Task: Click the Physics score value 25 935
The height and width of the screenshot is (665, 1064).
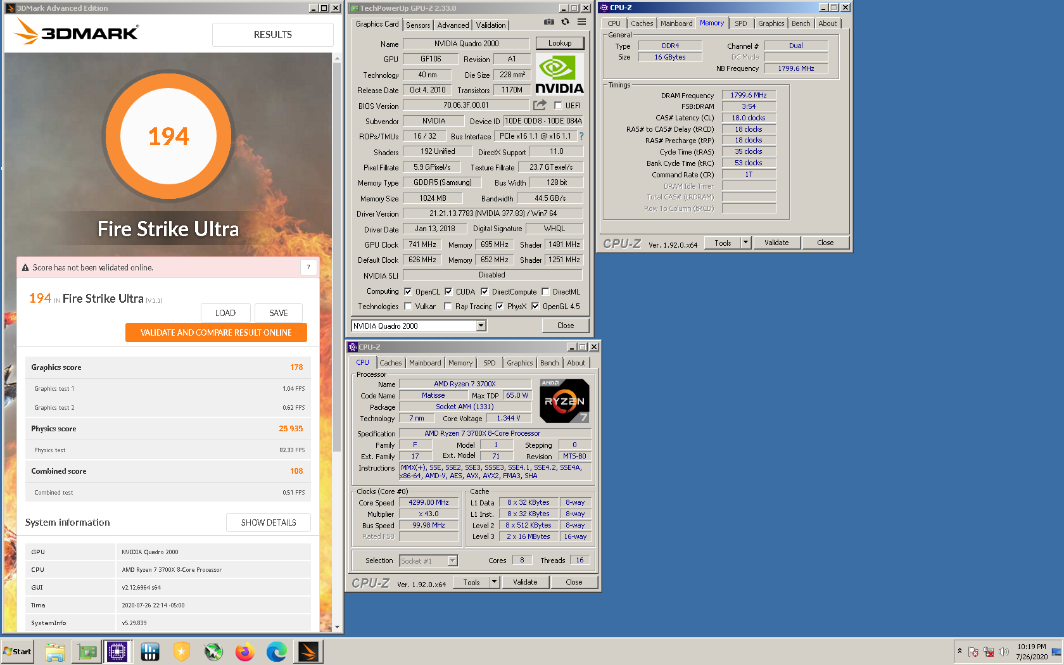Action: pyautogui.click(x=291, y=429)
